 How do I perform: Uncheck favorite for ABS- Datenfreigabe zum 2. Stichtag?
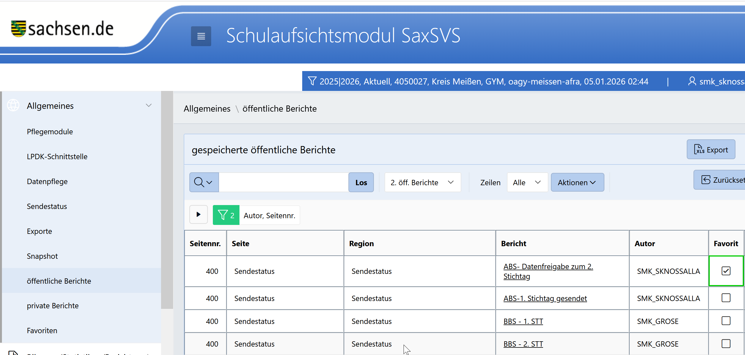point(726,271)
